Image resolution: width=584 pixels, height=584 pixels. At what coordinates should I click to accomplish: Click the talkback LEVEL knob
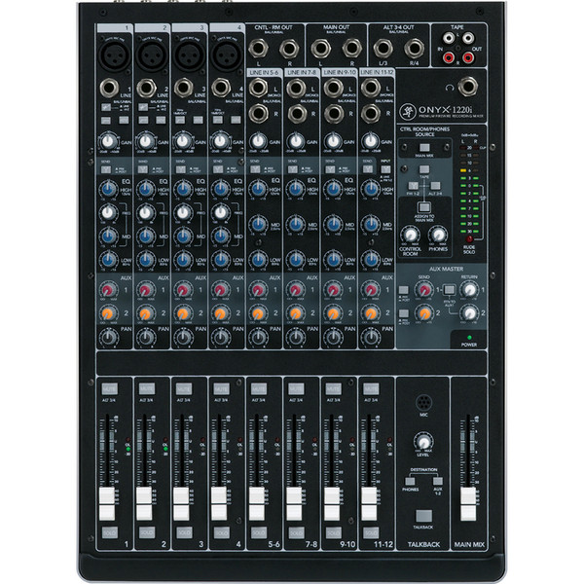(423, 442)
